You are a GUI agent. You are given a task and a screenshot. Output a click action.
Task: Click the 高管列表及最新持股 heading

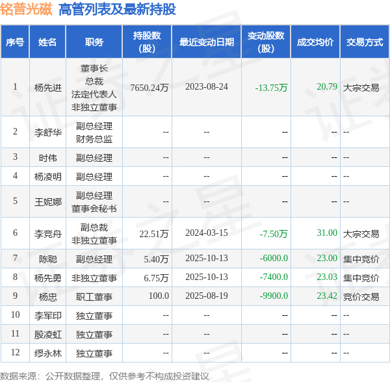117,10
